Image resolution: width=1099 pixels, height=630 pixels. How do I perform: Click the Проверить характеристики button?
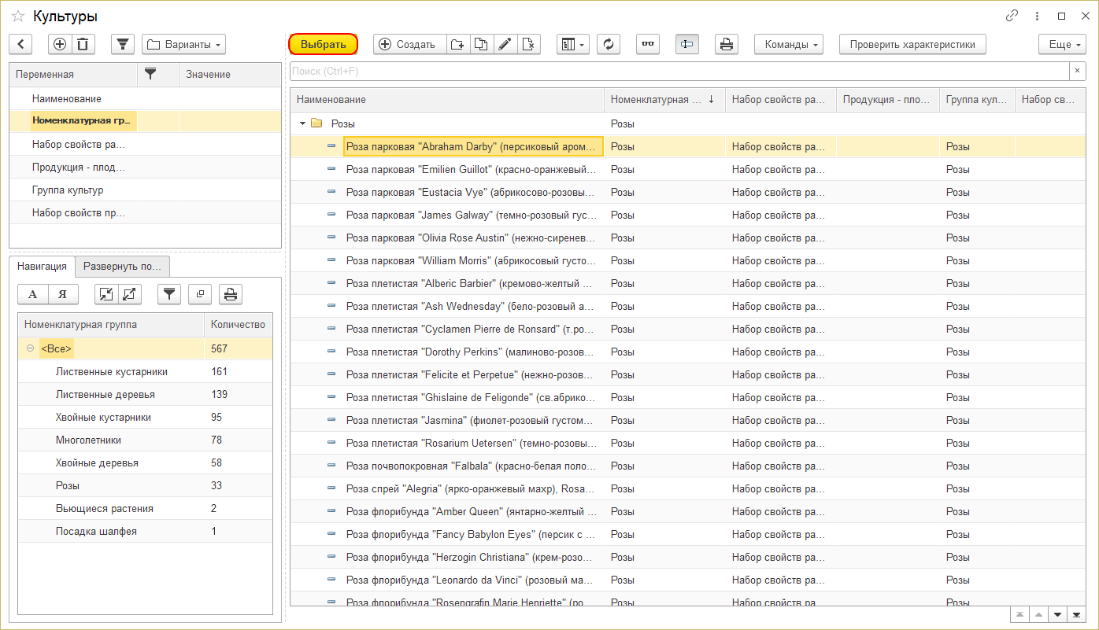[x=912, y=45]
